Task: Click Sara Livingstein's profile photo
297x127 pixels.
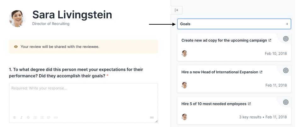Action: coord(17,19)
